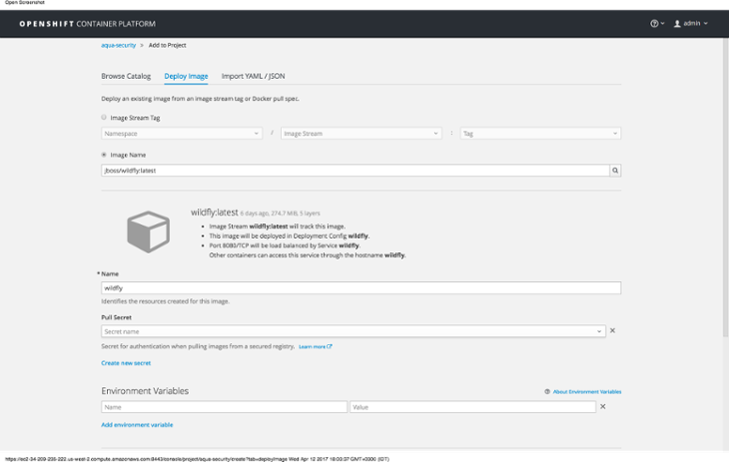The image size is (729, 462).
Task: Remove the pull secret with X icon
Action: [x=612, y=330]
